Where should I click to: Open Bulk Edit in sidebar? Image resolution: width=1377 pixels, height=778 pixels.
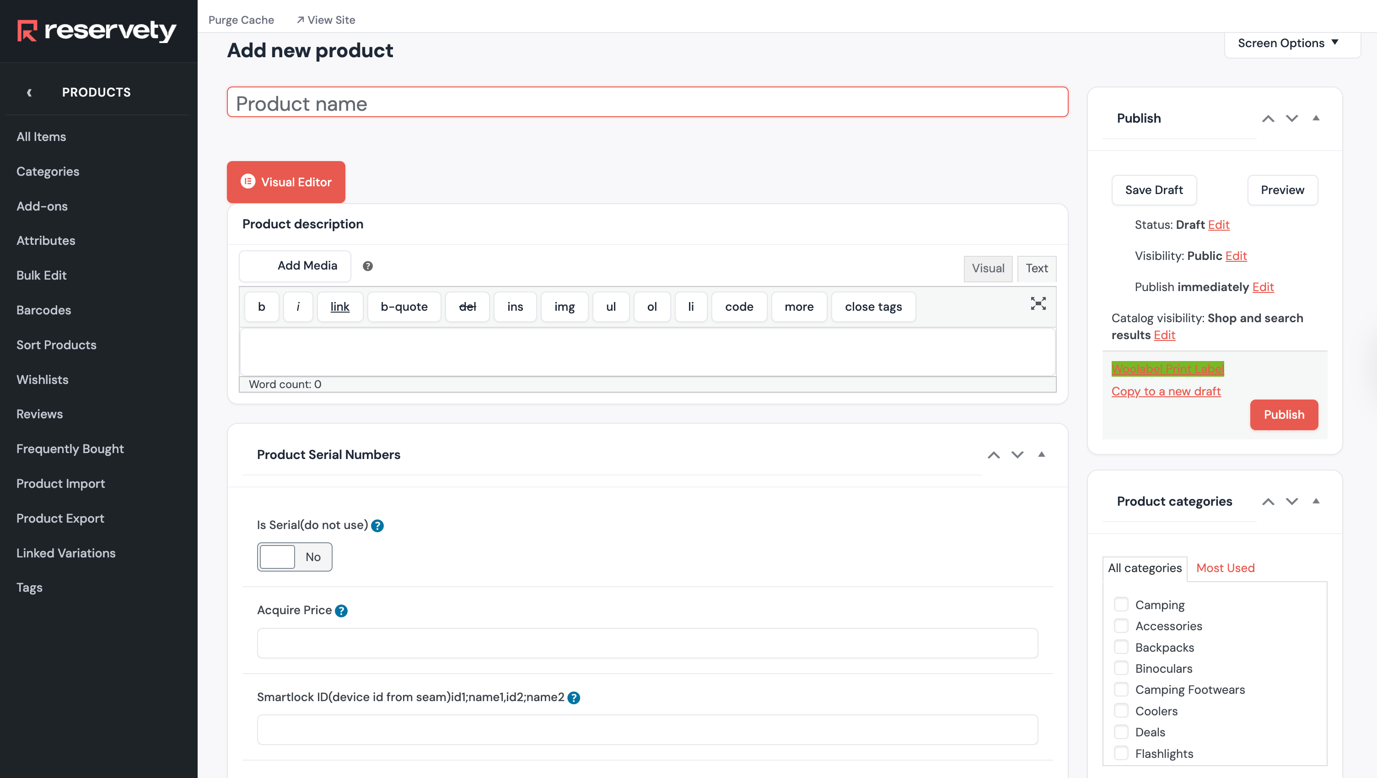click(41, 276)
